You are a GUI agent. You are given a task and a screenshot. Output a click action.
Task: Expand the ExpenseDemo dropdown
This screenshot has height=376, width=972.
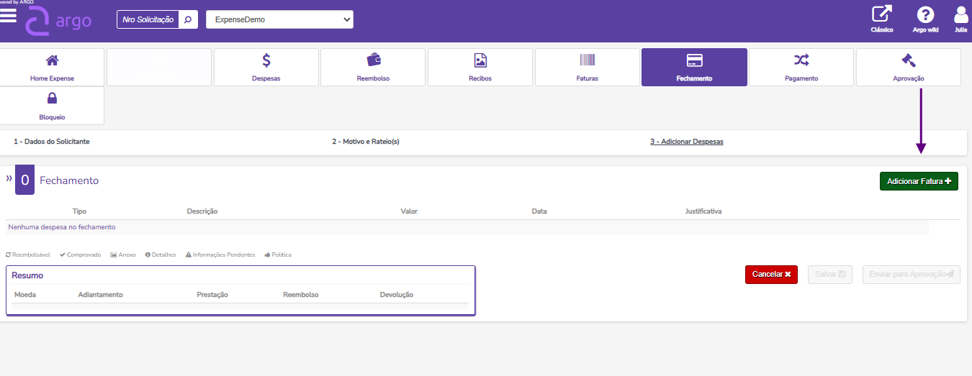click(x=279, y=19)
